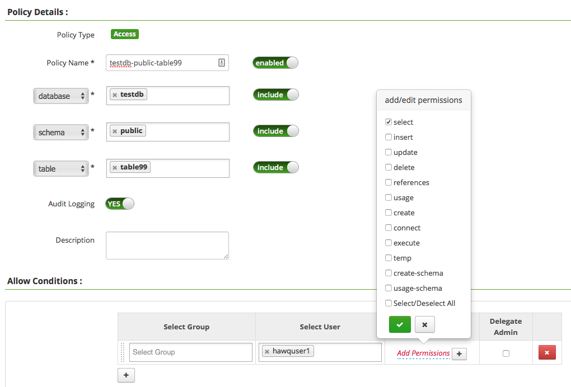Toggle the policy enabled switch

tap(275, 63)
